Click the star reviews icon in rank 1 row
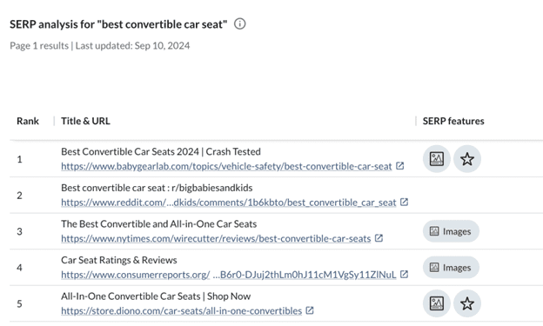 tap(467, 159)
